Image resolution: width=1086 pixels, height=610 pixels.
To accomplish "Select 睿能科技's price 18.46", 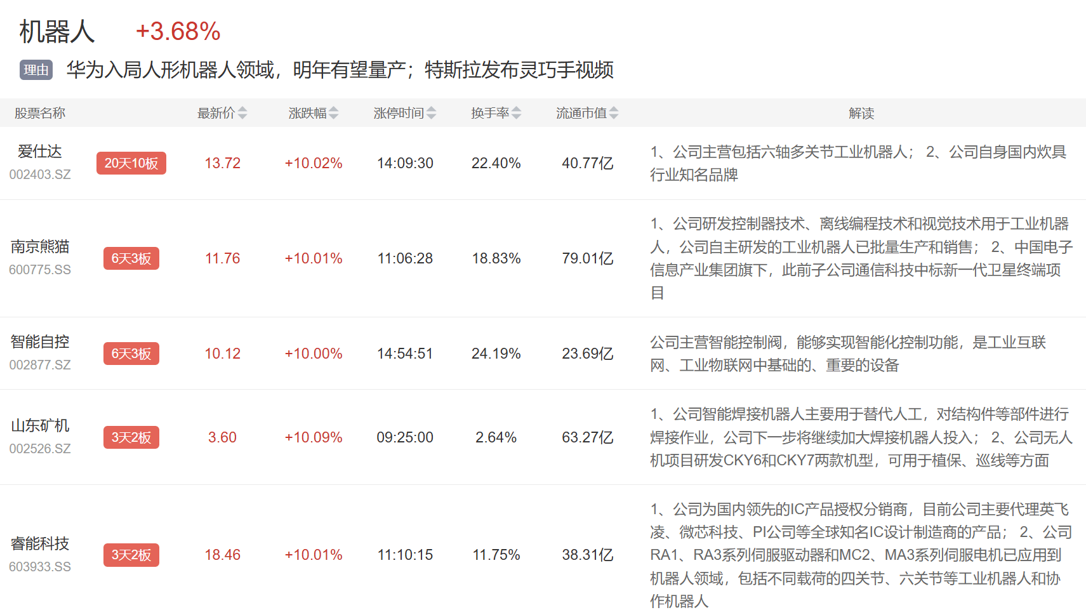I will tap(222, 555).
